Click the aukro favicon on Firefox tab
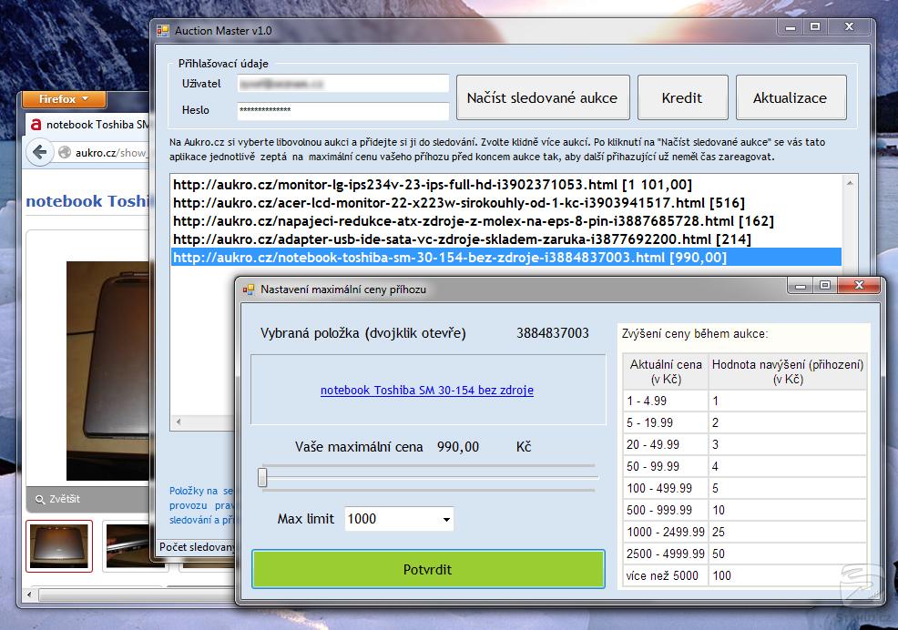The height and width of the screenshot is (630, 898). point(36,125)
